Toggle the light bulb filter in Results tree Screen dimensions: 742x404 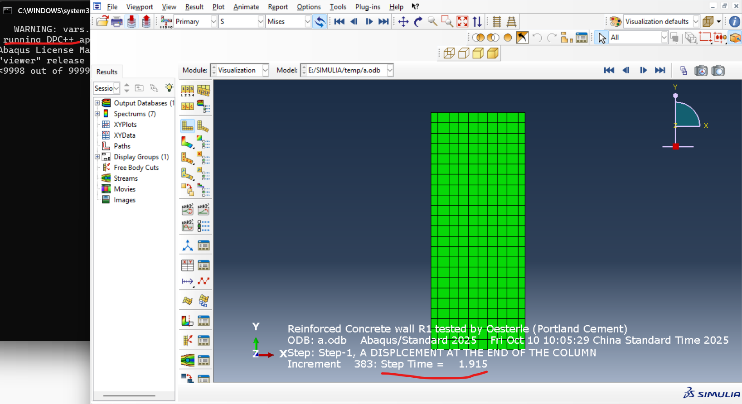[x=169, y=88]
